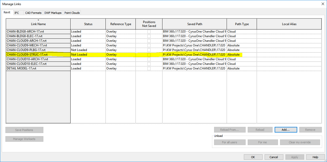The height and width of the screenshot is (162, 327).
Task: Select link CHAN-BLDG8-ELEC-17.rvt
Action: 38,36
